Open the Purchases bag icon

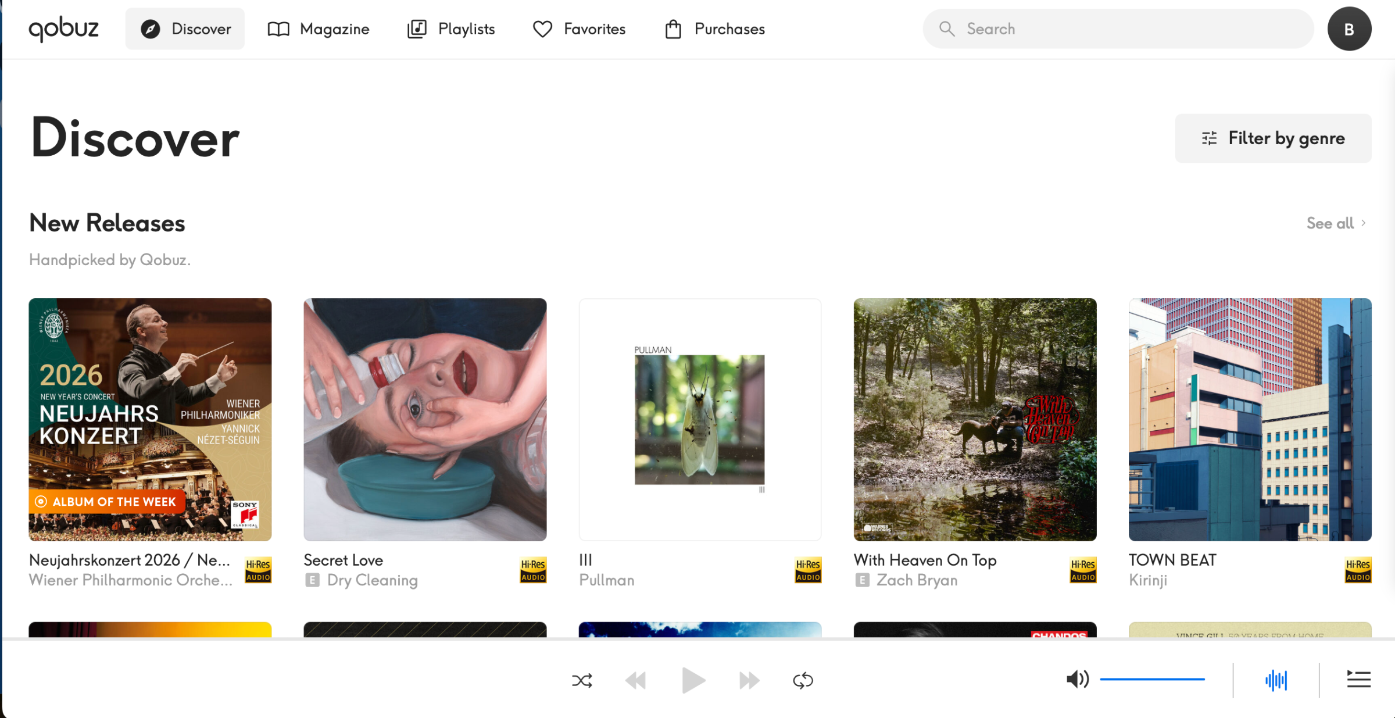(673, 28)
